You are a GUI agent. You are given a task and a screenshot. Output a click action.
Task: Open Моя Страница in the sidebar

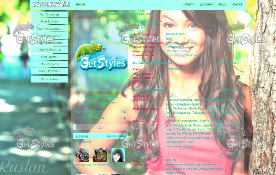click(x=49, y=15)
